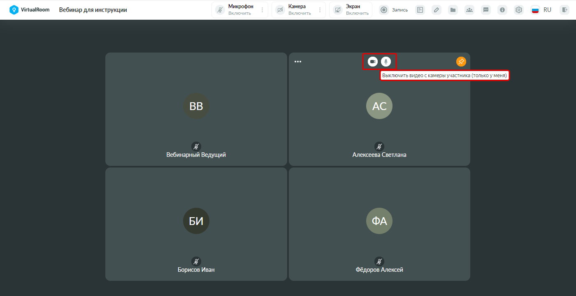Click the muted mic icon of Фёдоров Алексей
Screen dimensions: 576x296
point(379,261)
